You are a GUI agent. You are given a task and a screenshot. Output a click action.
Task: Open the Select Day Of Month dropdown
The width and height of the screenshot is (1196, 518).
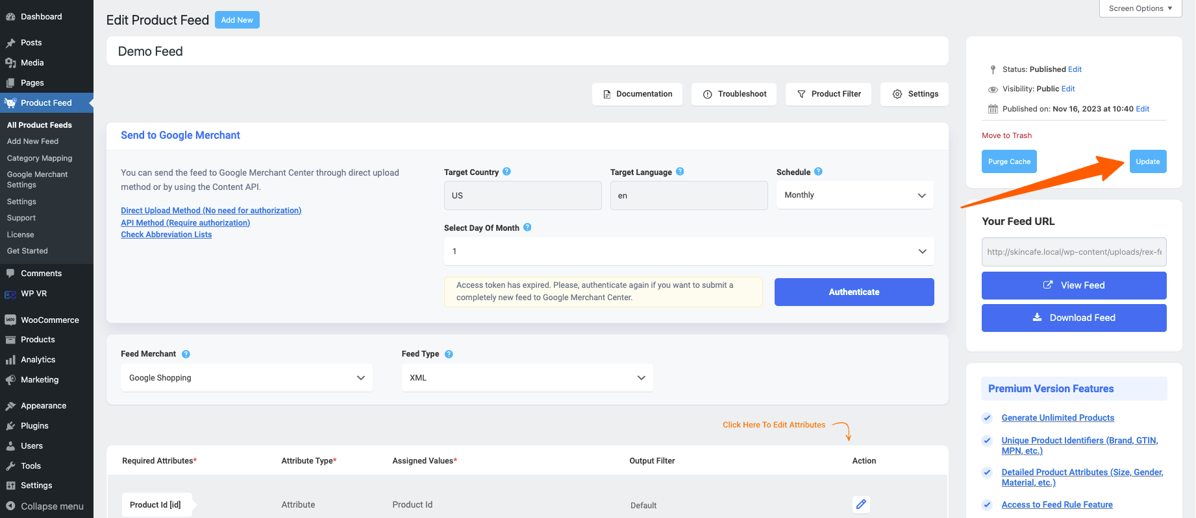(x=689, y=252)
